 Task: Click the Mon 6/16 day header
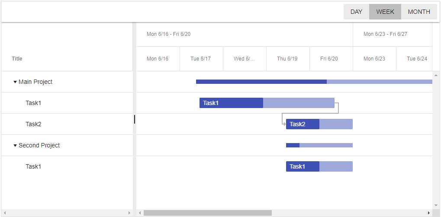click(x=158, y=59)
